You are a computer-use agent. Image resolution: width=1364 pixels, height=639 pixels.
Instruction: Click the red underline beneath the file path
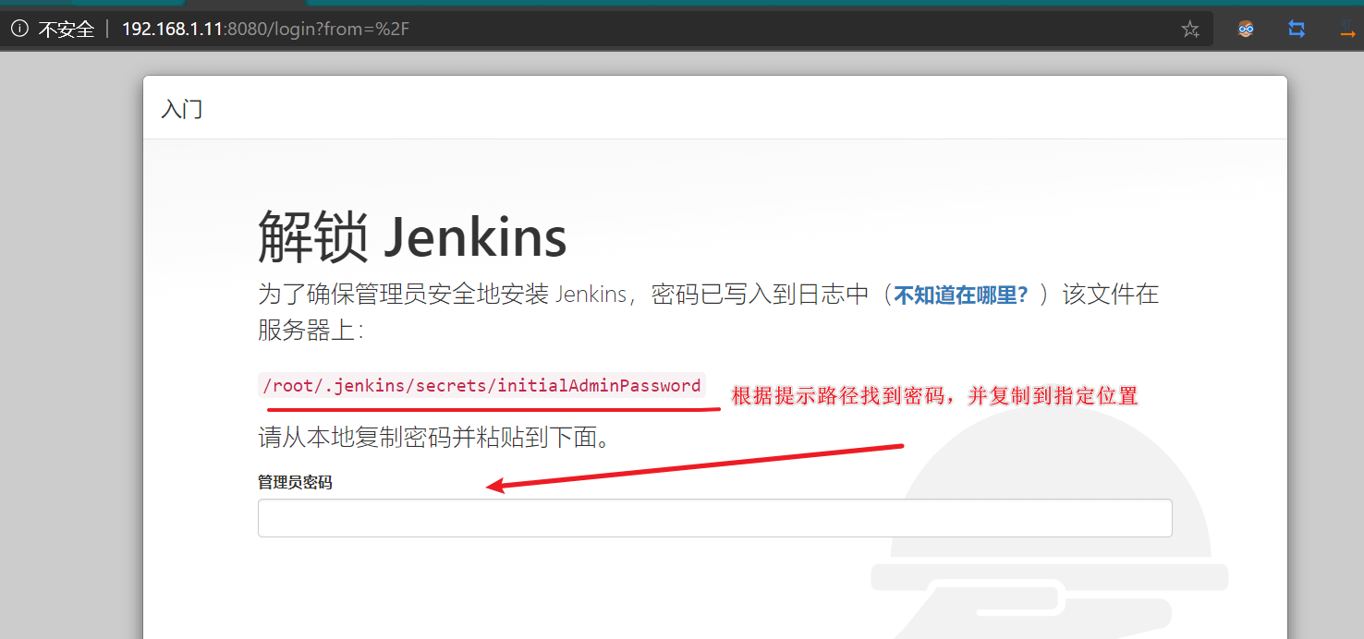(493, 409)
